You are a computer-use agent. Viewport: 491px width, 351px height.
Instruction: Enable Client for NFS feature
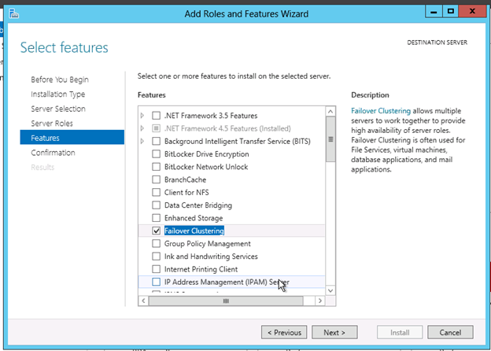(157, 192)
